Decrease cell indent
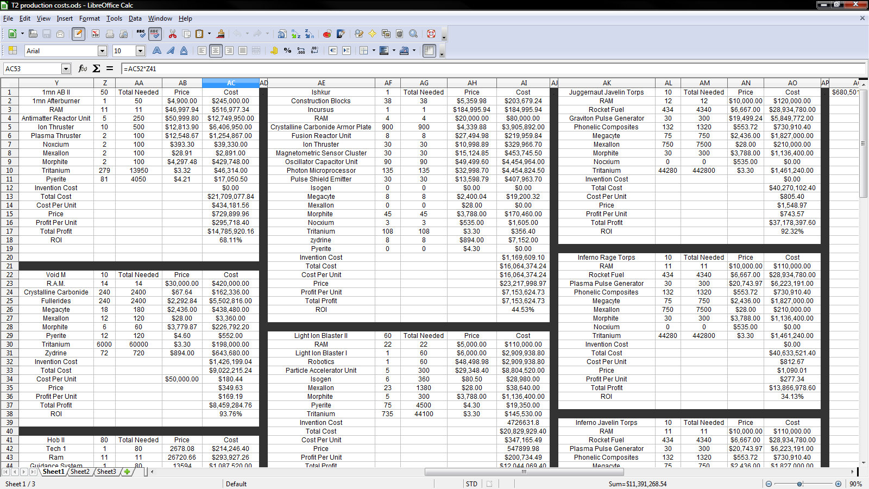This screenshot has height=489, width=869. click(x=332, y=51)
